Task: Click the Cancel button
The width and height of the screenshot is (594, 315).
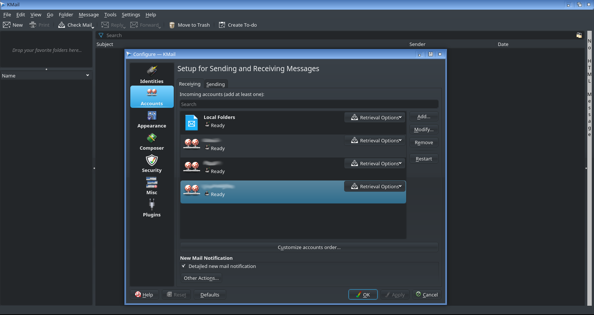Action: 427,295
